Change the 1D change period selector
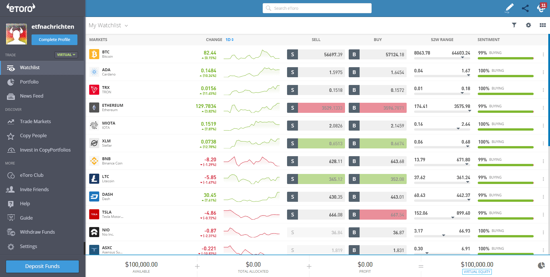Image resolution: width=550 pixels, height=277 pixels. tap(229, 40)
